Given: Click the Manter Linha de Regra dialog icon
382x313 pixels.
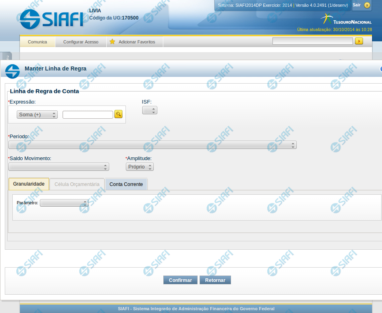Looking at the screenshot, I should [12, 71].
